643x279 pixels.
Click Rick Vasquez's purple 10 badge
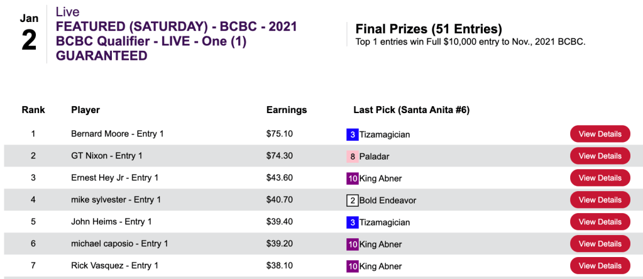(x=352, y=266)
